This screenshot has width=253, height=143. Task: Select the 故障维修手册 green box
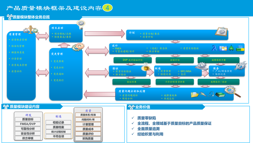pyautogui.click(x=219, y=60)
